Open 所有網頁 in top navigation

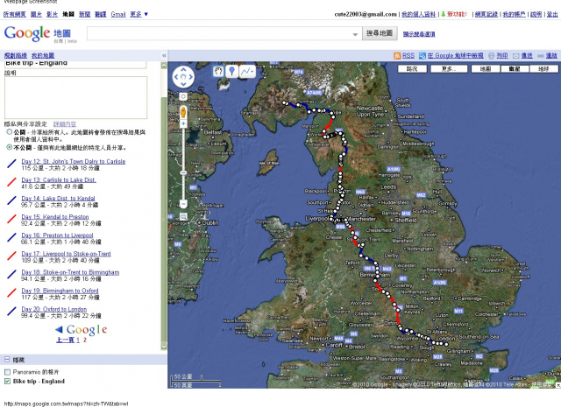coord(15,14)
